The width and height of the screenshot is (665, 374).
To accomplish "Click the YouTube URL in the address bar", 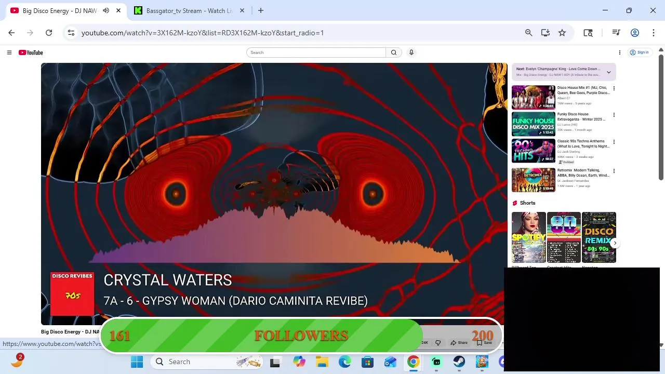I will pos(203,33).
